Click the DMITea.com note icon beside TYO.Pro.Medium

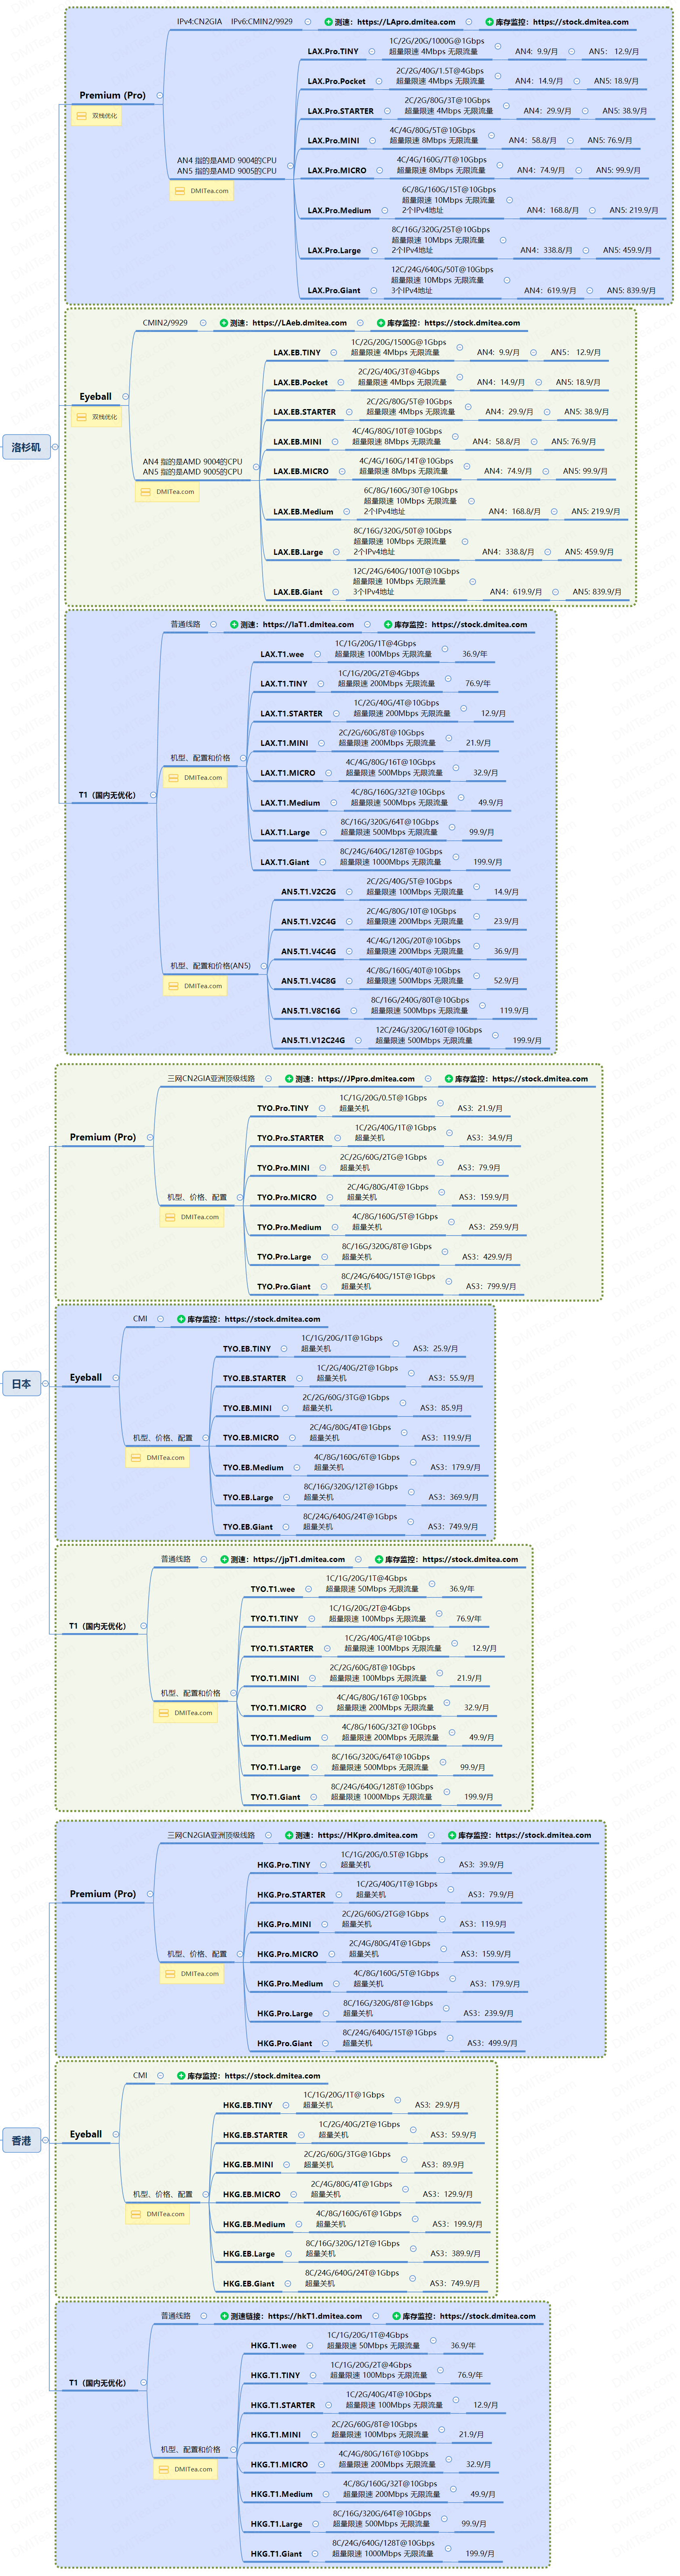pos(170,1217)
